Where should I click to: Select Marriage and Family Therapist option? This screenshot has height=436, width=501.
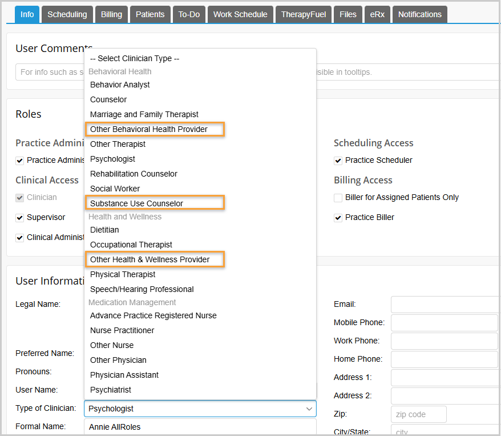coord(144,114)
